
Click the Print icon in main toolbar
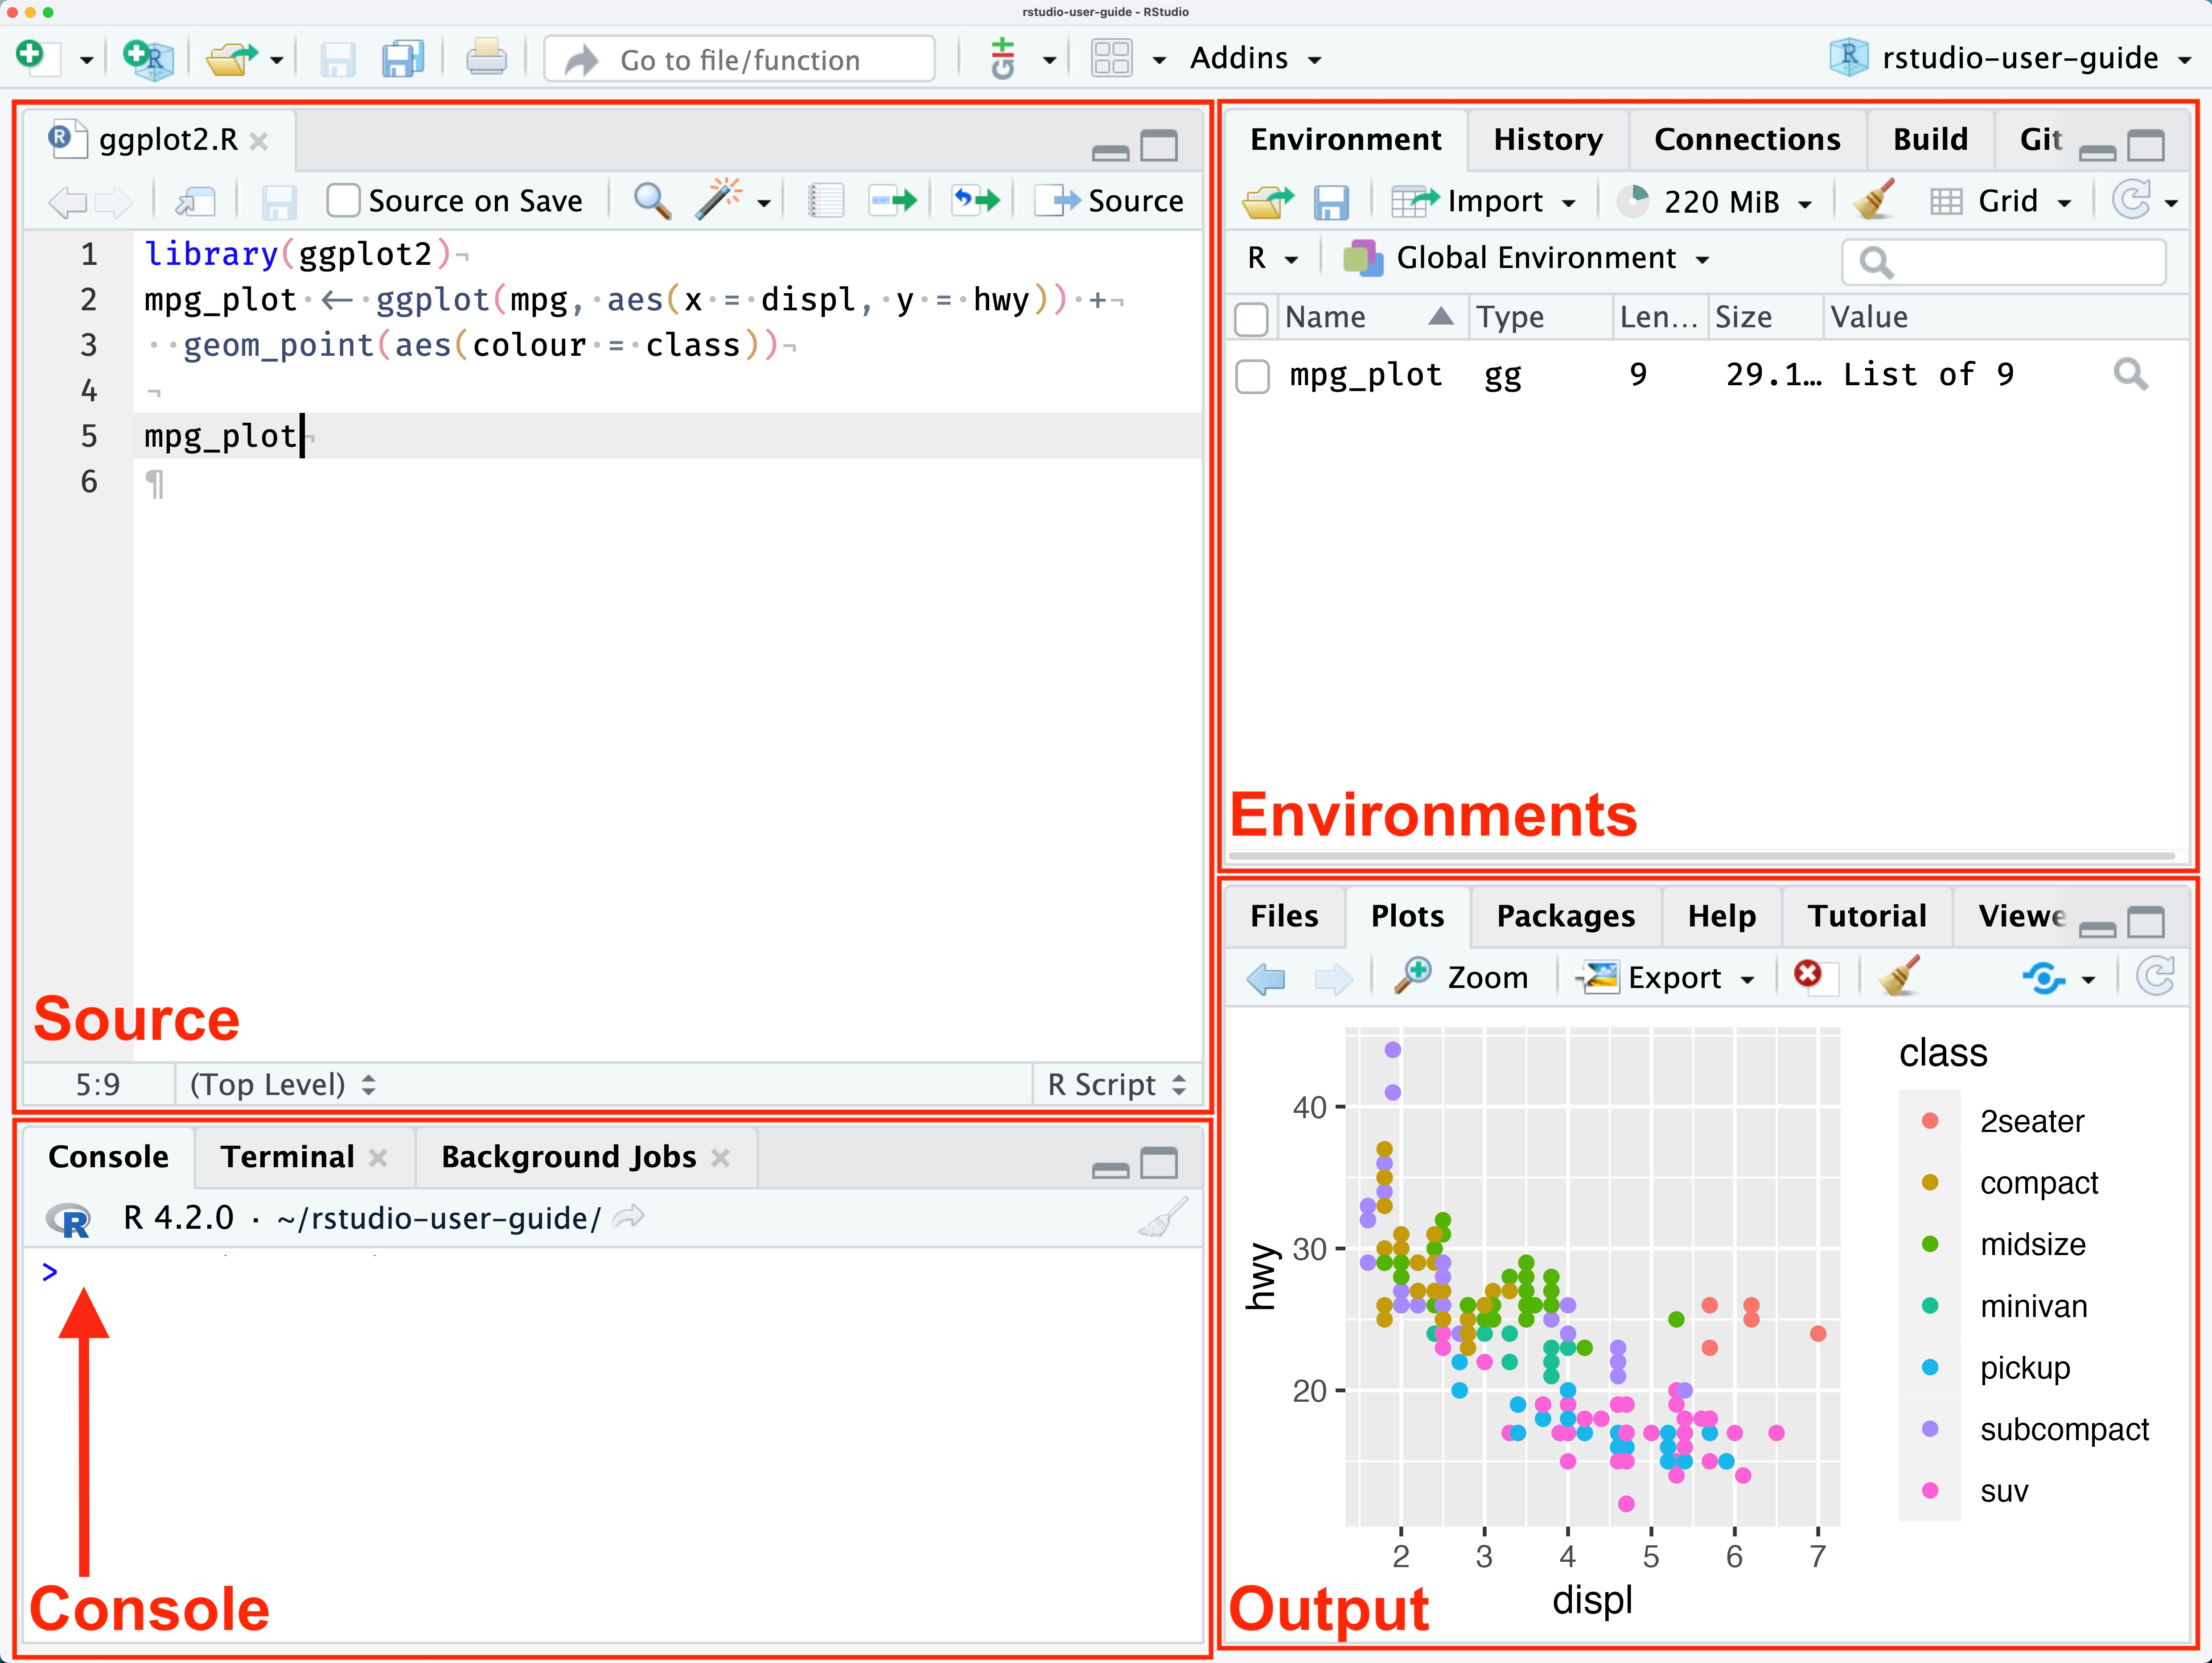[x=486, y=58]
